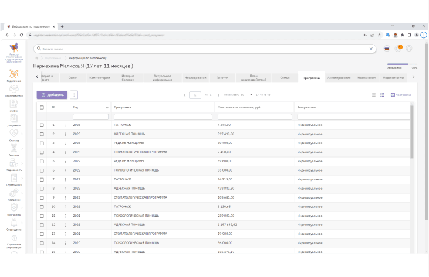
Task: Select checkbox for row 7
Action: click(x=42, y=180)
